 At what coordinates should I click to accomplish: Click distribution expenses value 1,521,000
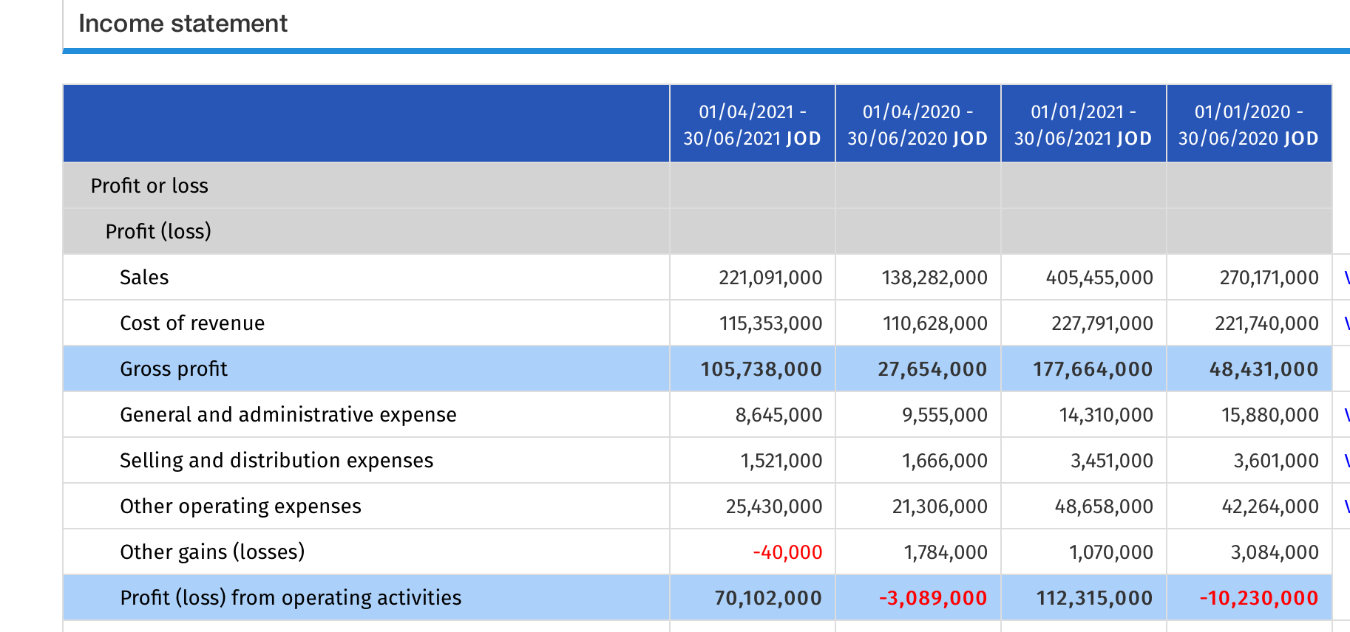coord(781,461)
